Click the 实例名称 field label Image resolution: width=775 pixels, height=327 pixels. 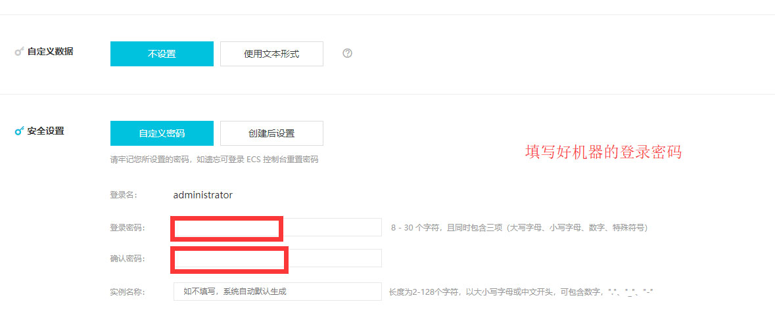[x=127, y=292]
